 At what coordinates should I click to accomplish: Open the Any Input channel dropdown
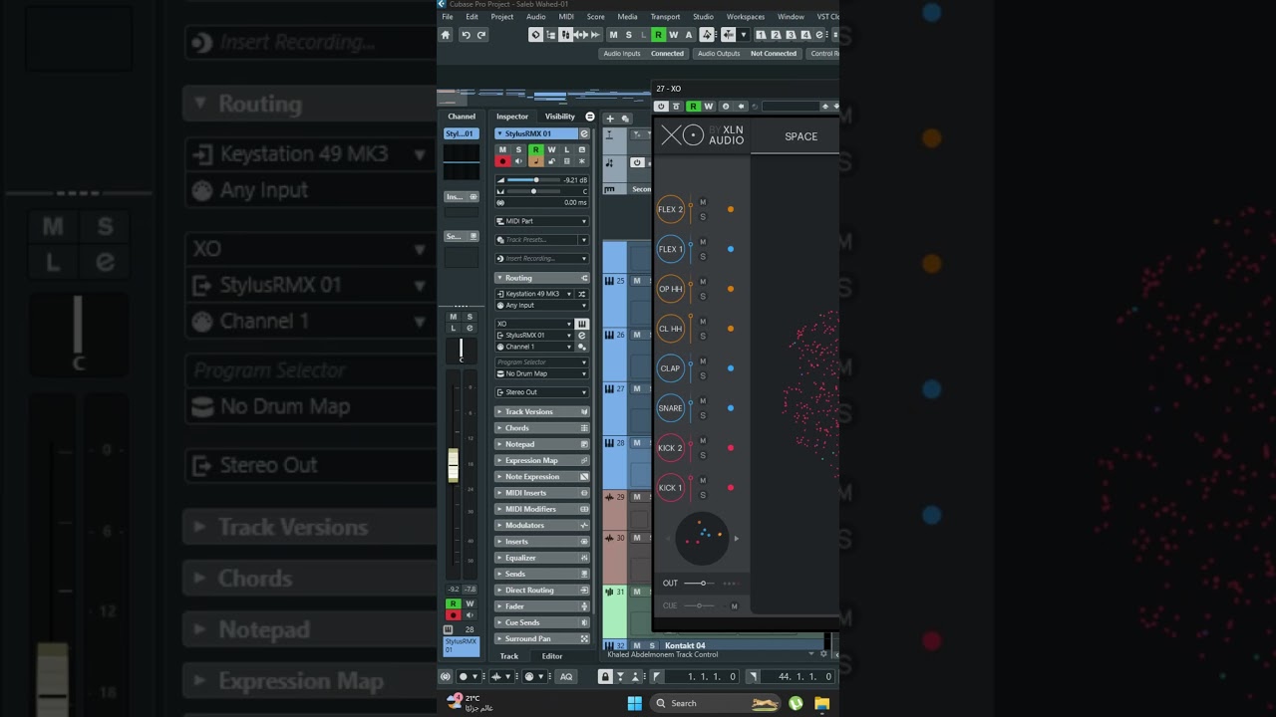(542, 305)
